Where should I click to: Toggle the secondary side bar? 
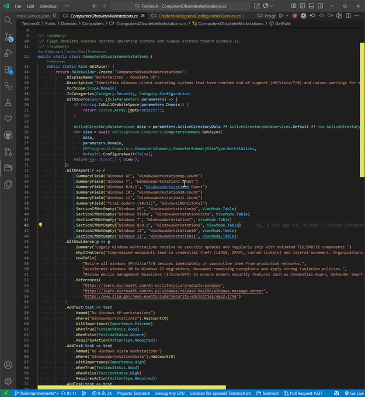(321, 6)
